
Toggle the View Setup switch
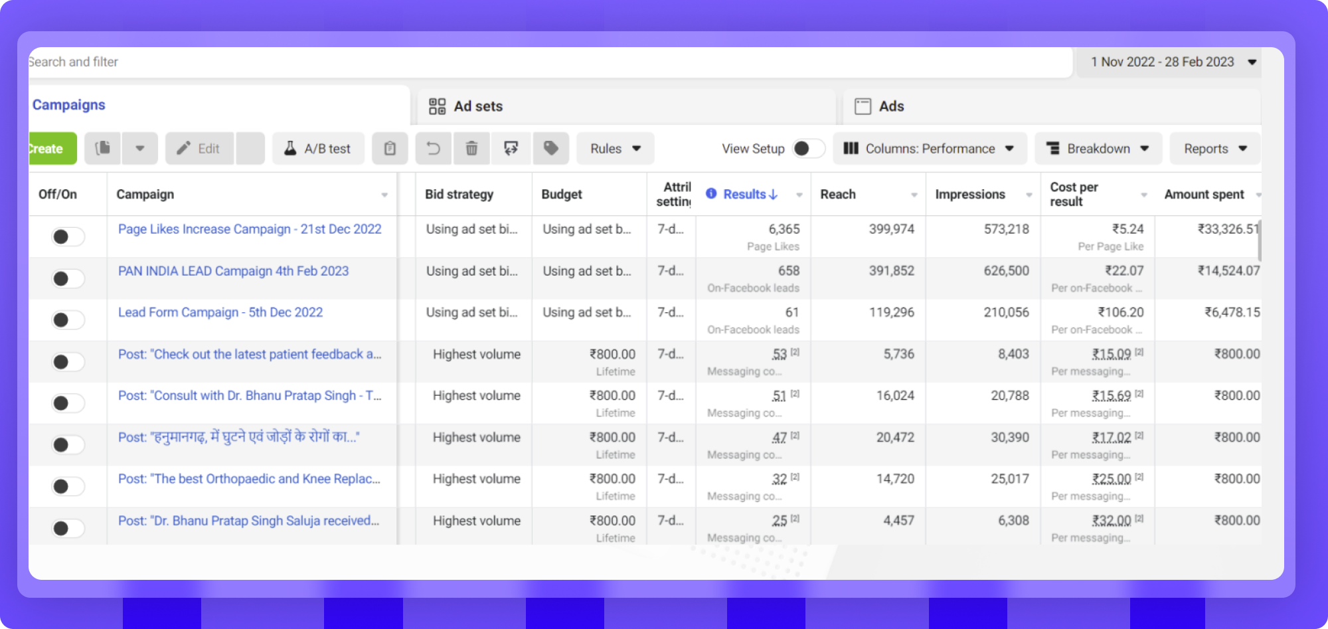pyautogui.click(x=807, y=148)
